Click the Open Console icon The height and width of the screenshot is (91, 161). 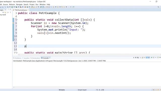click(x=158, y=58)
